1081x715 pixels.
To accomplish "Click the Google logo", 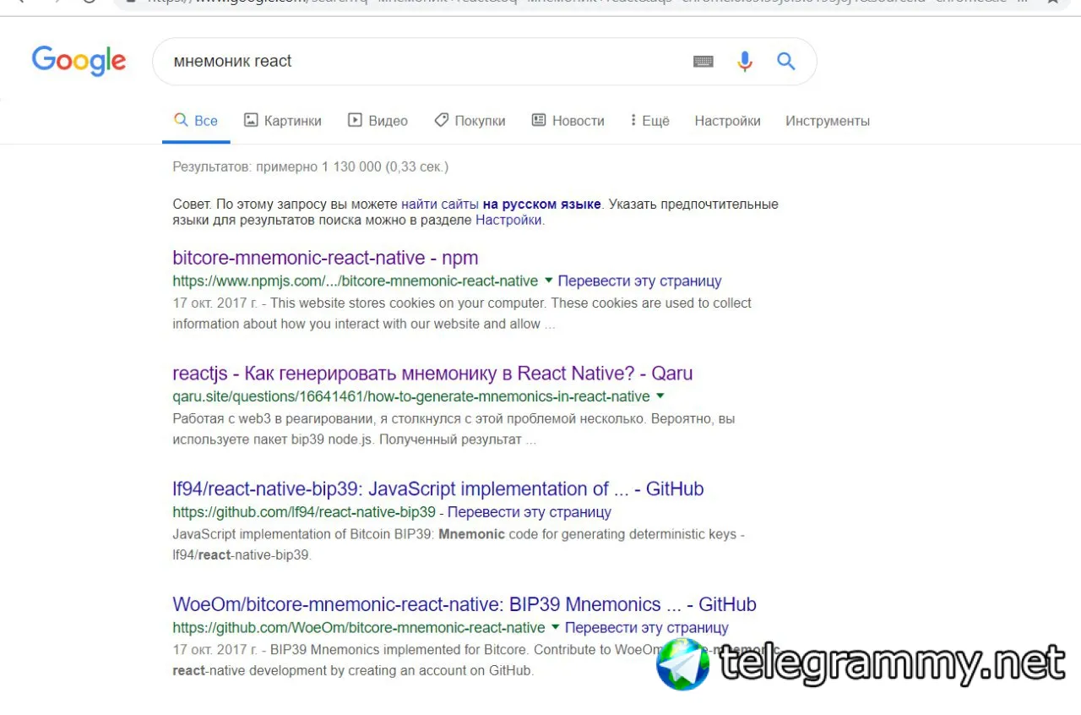I will (x=79, y=62).
